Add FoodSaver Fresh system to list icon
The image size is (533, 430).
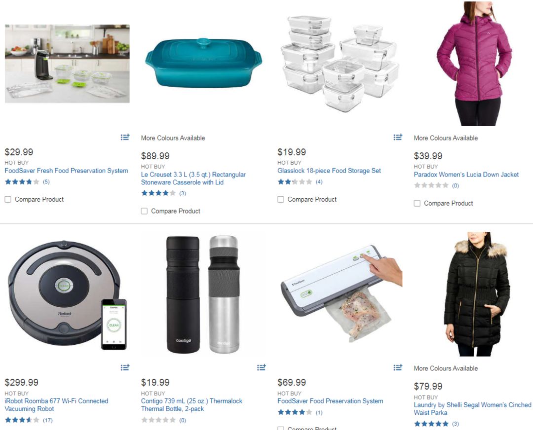pyautogui.click(x=125, y=137)
